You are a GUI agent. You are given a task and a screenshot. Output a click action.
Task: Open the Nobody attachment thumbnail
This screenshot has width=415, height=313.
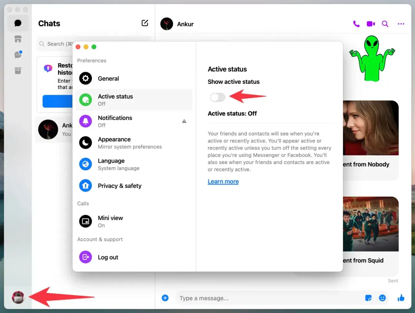coord(371,128)
